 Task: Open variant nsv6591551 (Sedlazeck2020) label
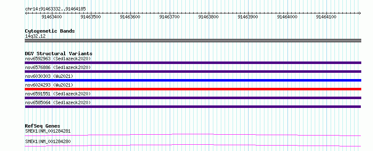[58, 94]
